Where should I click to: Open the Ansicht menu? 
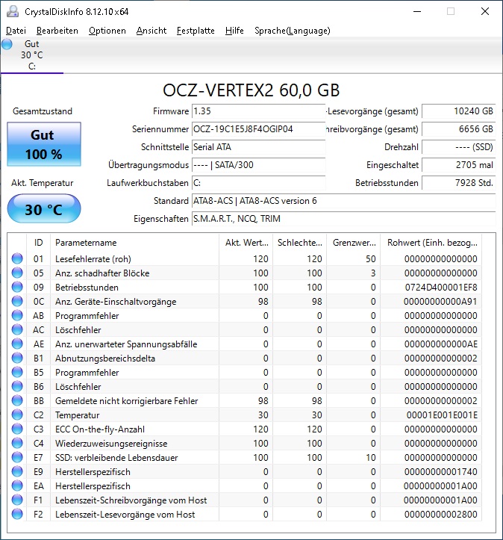(x=151, y=31)
